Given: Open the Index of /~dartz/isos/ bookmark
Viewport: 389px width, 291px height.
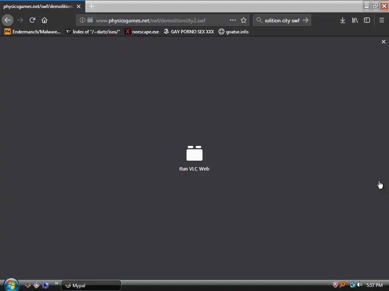Looking at the screenshot, I should 93,32.
